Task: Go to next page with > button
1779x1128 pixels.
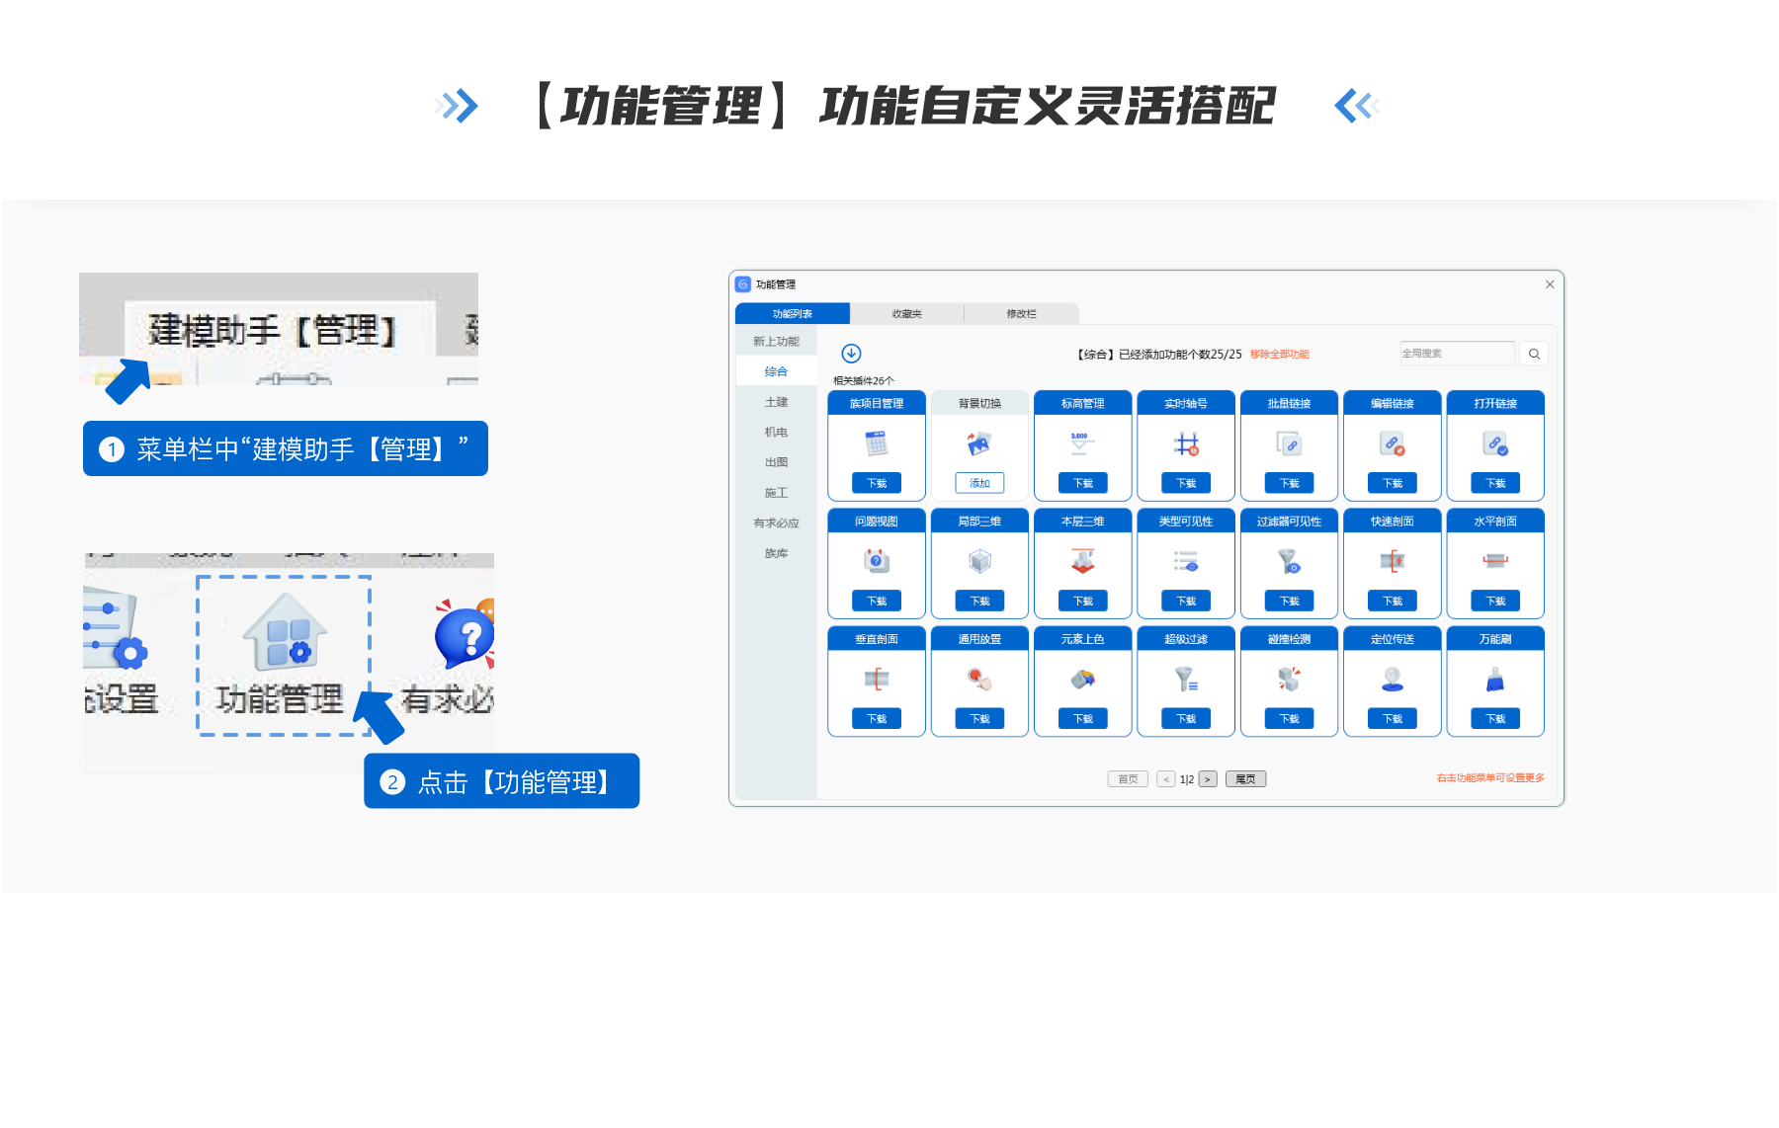Action: click(1208, 779)
